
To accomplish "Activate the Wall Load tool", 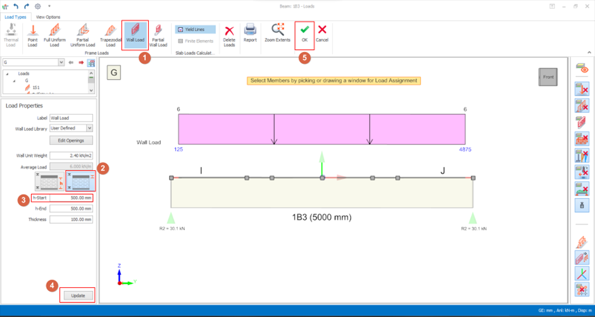I will [x=135, y=34].
